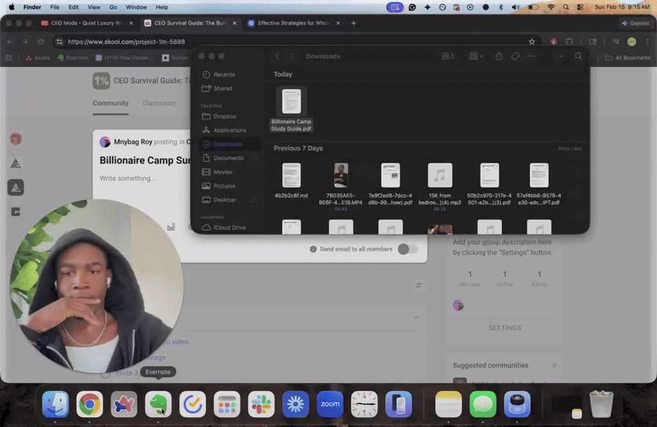The height and width of the screenshot is (427, 657).
Task: Click the Chrome profile avatar
Action: tap(631, 42)
